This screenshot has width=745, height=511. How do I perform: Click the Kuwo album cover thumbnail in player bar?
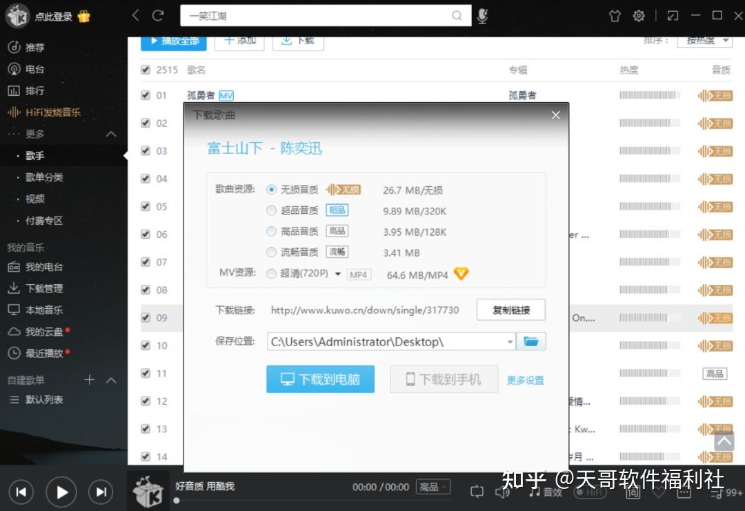tap(148, 490)
